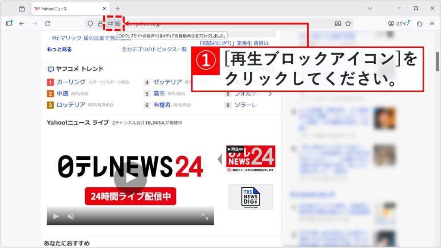Open the もっと見る link

pyautogui.click(x=59, y=50)
